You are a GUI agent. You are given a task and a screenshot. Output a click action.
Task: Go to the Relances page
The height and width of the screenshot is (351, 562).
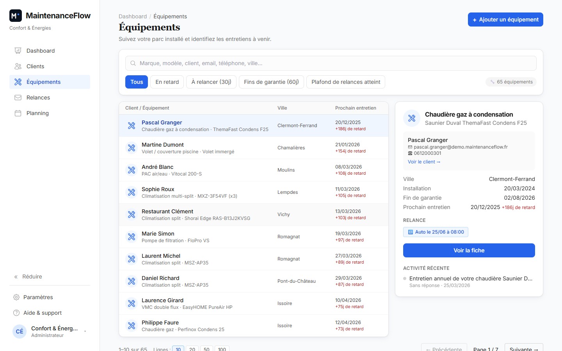(50, 97)
